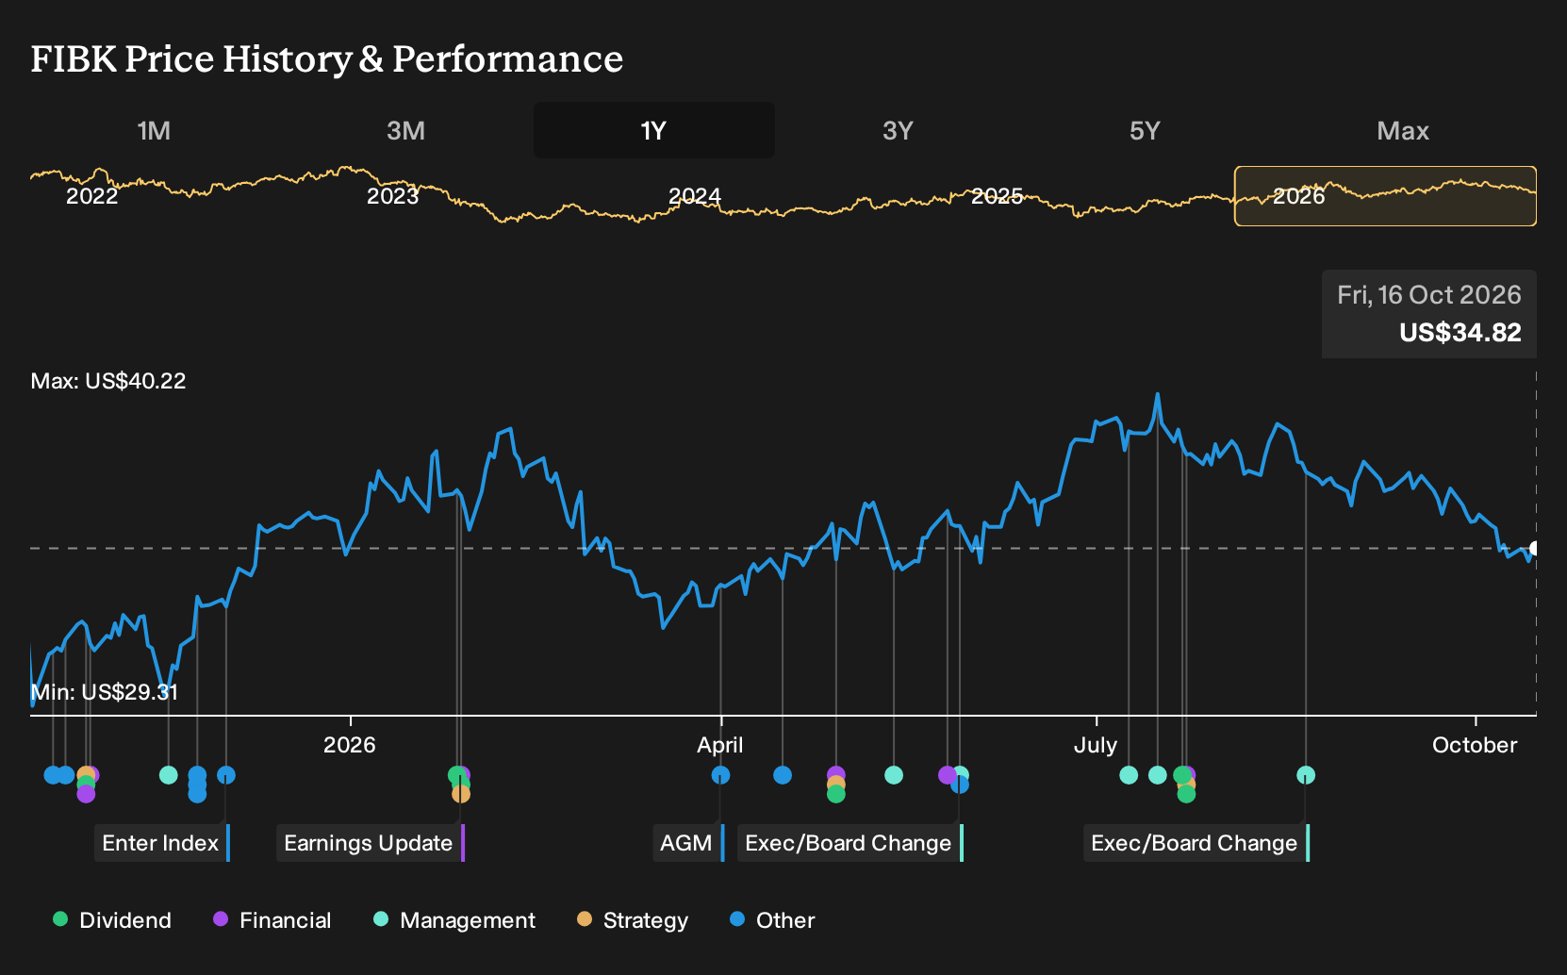1567x975 pixels.
Task: Switch to the 3Y time range
Action: pyautogui.click(x=898, y=130)
